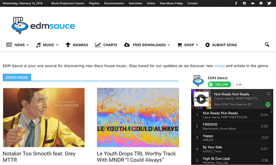Open the Spotify icon in top bar
The height and width of the screenshot is (165, 276).
point(261,3)
